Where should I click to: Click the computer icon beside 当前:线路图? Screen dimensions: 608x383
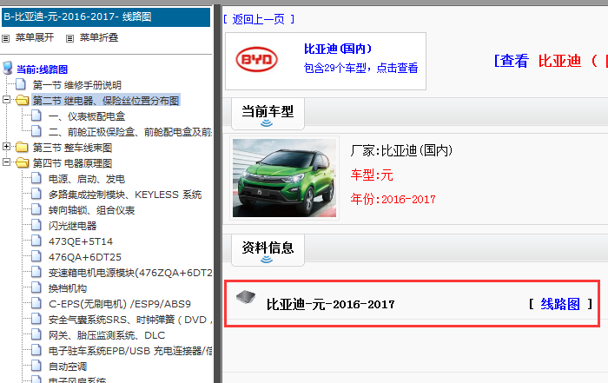pyautogui.click(x=7, y=68)
